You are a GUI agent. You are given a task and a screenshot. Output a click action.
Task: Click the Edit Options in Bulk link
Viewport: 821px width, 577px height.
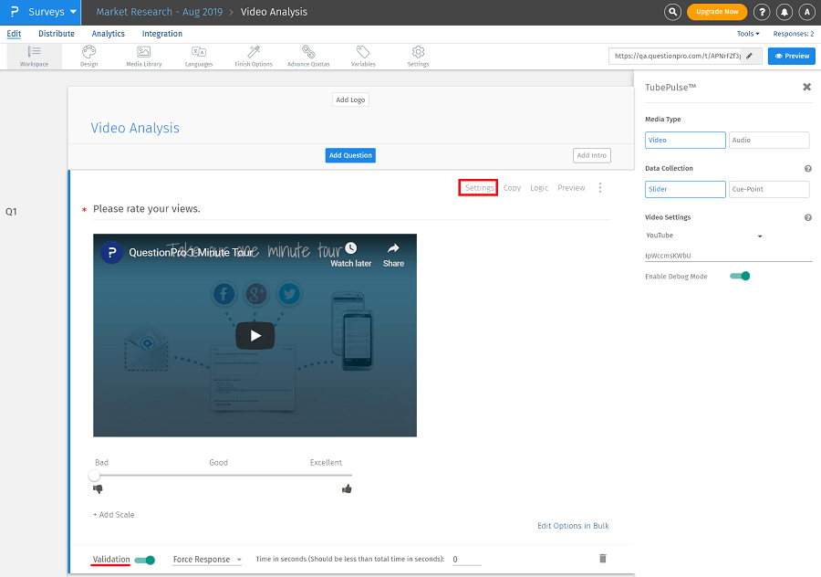coord(573,526)
